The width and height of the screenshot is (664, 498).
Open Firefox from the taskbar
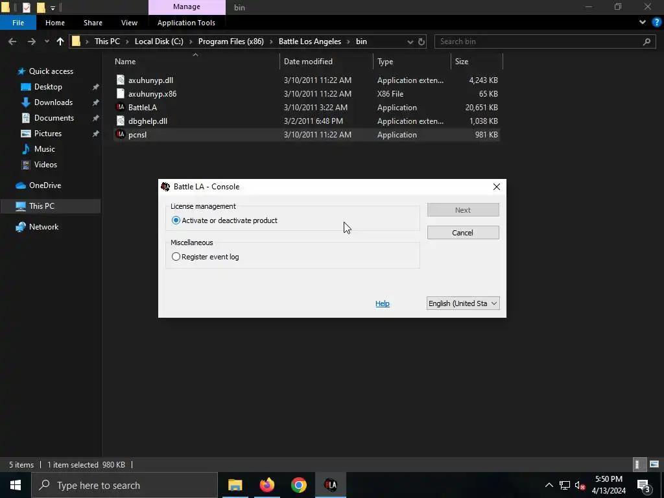267,485
